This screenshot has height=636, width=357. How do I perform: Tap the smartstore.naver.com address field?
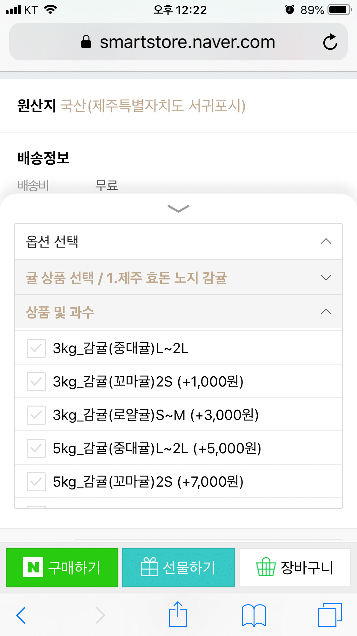178,42
